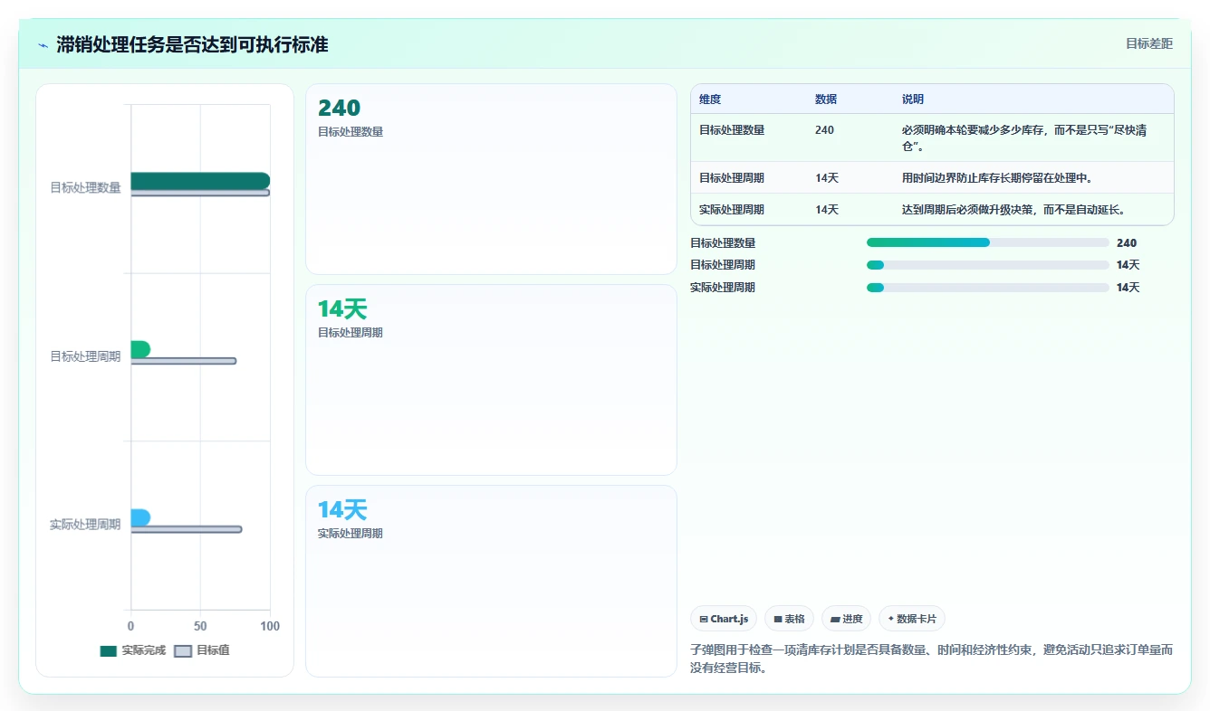Click the title 滞销处理任务是否达到可执行标准
The width and height of the screenshot is (1210, 711).
click(x=192, y=45)
